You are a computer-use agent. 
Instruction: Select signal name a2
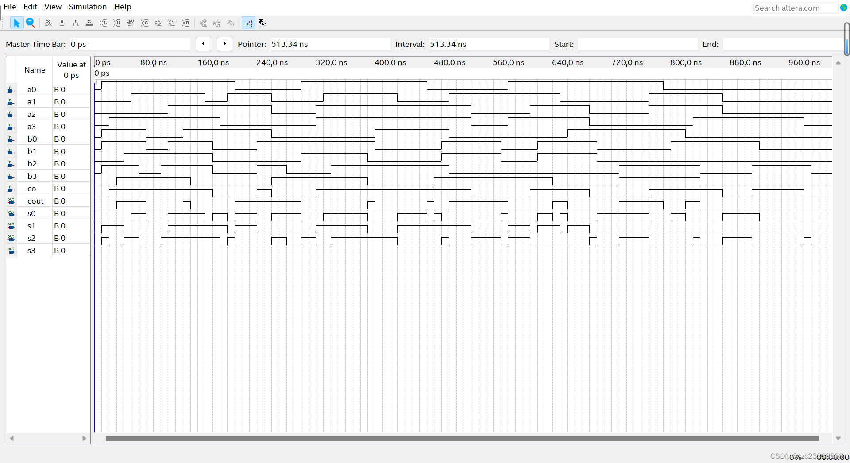pyautogui.click(x=31, y=114)
